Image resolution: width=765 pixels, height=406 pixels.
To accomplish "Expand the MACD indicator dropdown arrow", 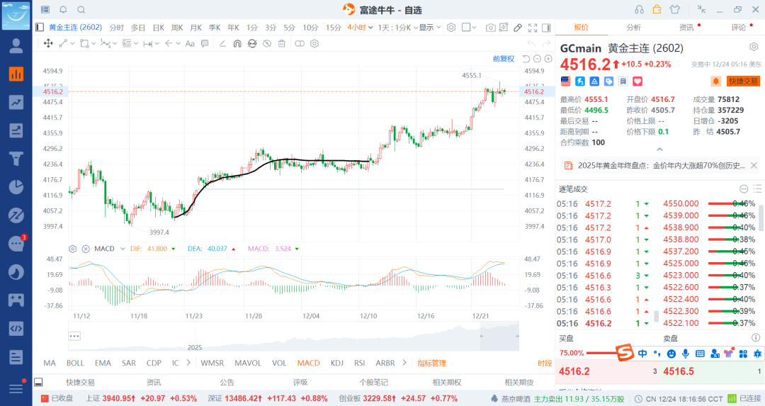I will 123,249.
